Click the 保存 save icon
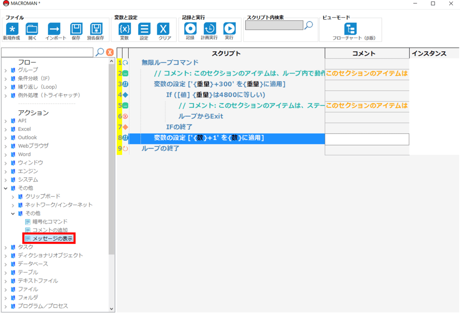The height and width of the screenshot is (313, 460). click(x=76, y=29)
